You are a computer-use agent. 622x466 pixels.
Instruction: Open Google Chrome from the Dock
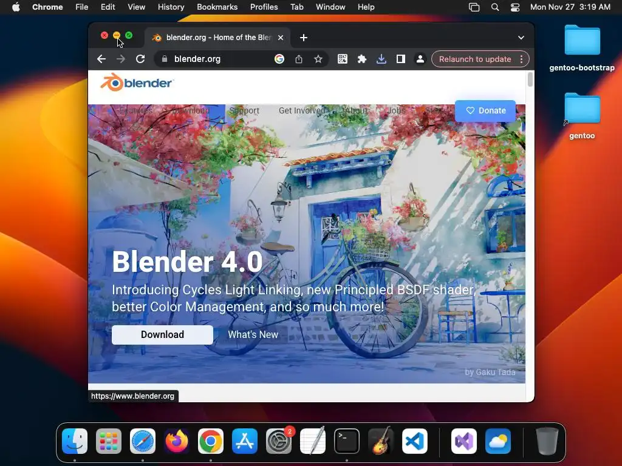click(211, 441)
